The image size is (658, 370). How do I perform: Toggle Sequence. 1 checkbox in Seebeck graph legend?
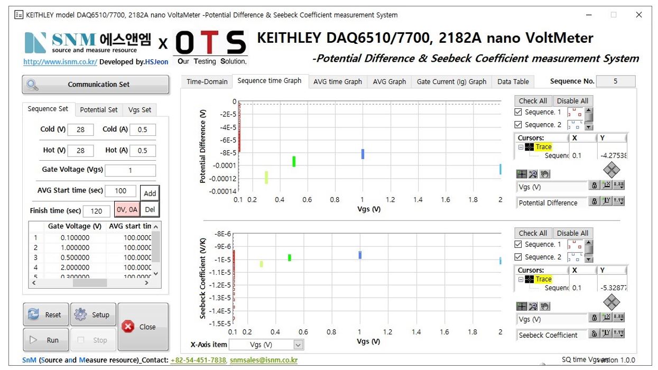518,244
